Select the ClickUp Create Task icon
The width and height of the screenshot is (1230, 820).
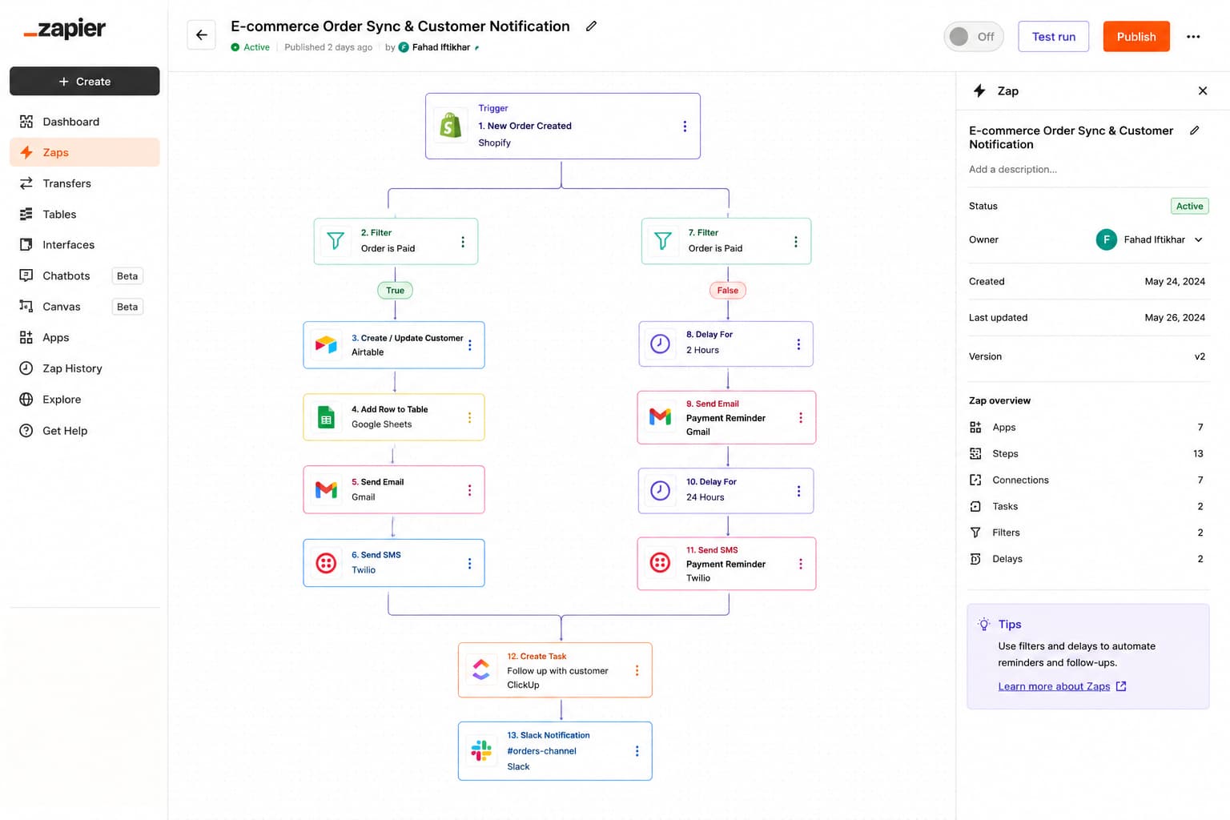(481, 669)
